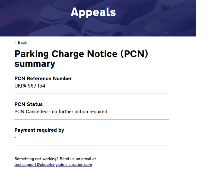Screen dimensions: 213x169
Task: Click the 'Something not working?' text
Action: [33, 159]
